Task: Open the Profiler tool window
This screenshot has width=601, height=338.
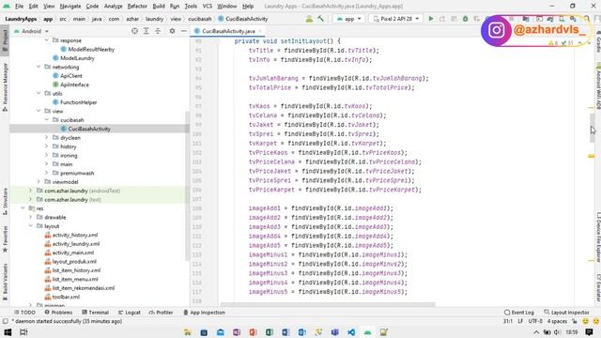Action: (161, 313)
